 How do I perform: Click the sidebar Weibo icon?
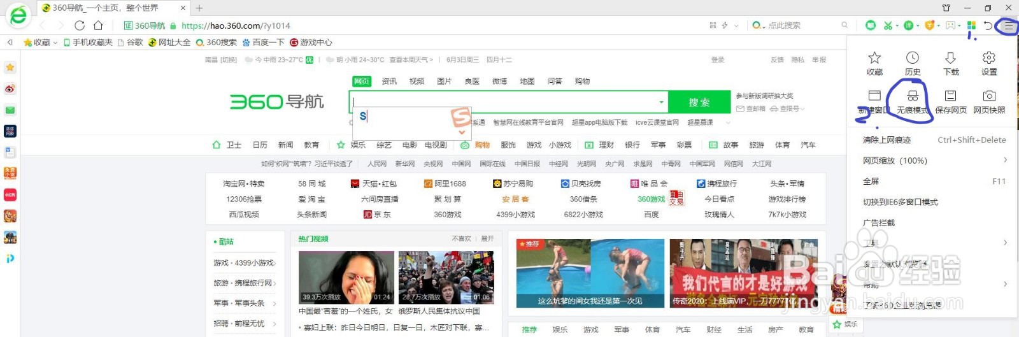click(10, 89)
